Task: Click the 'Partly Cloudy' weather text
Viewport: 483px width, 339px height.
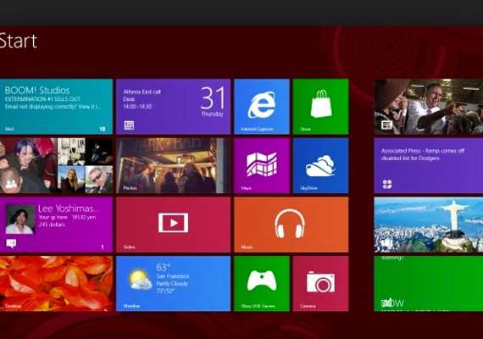Action: coord(172,284)
